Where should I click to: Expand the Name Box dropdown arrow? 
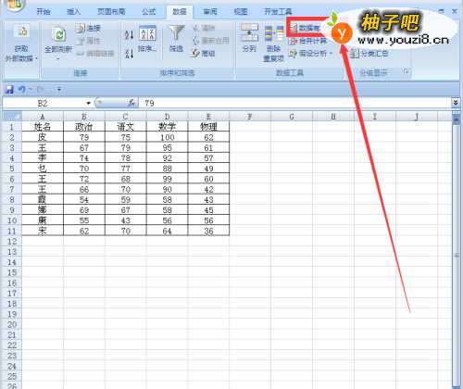pos(89,103)
